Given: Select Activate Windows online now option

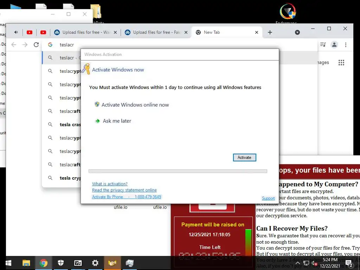Looking at the screenshot, I should (135, 105).
